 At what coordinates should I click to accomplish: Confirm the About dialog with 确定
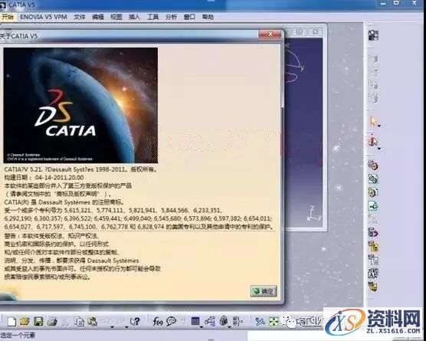click(x=264, y=291)
